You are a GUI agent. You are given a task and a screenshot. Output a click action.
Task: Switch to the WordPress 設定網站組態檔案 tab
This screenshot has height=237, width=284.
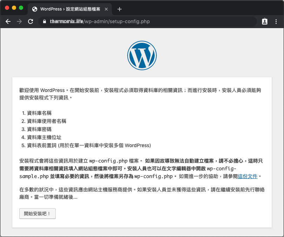tap(70, 9)
